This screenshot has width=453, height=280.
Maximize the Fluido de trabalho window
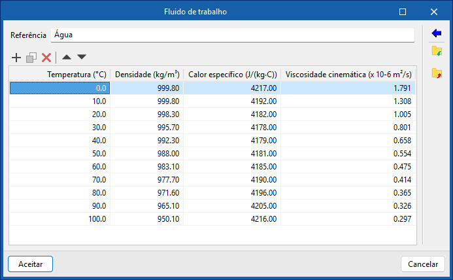tap(403, 12)
